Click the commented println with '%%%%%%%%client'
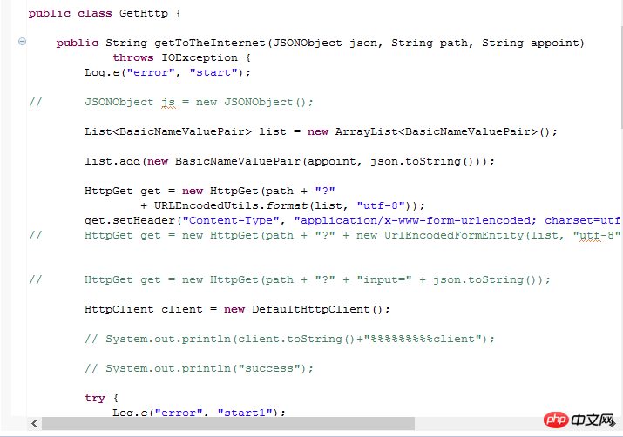 289,339
